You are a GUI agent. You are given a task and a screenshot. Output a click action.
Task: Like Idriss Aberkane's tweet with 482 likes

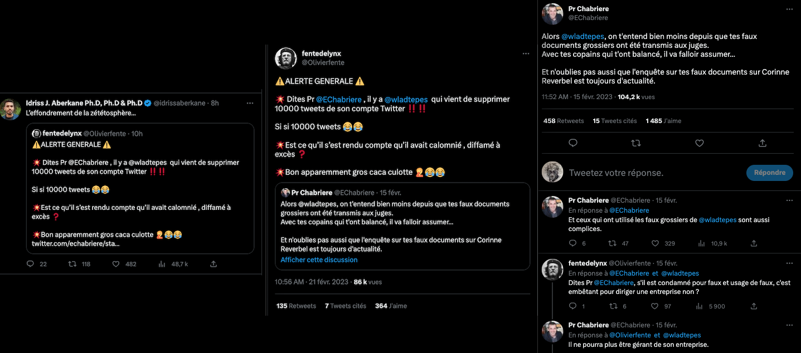tap(116, 264)
